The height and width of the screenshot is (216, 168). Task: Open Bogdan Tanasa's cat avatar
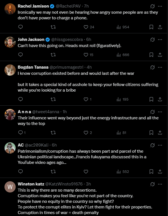tap(10, 70)
